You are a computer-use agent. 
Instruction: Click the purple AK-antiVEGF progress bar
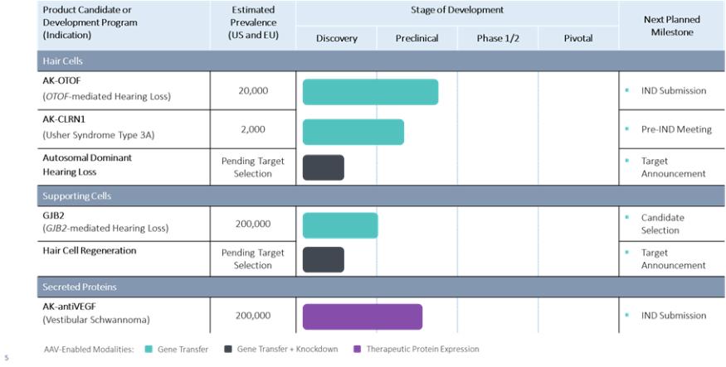pyautogui.click(x=362, y=316)
